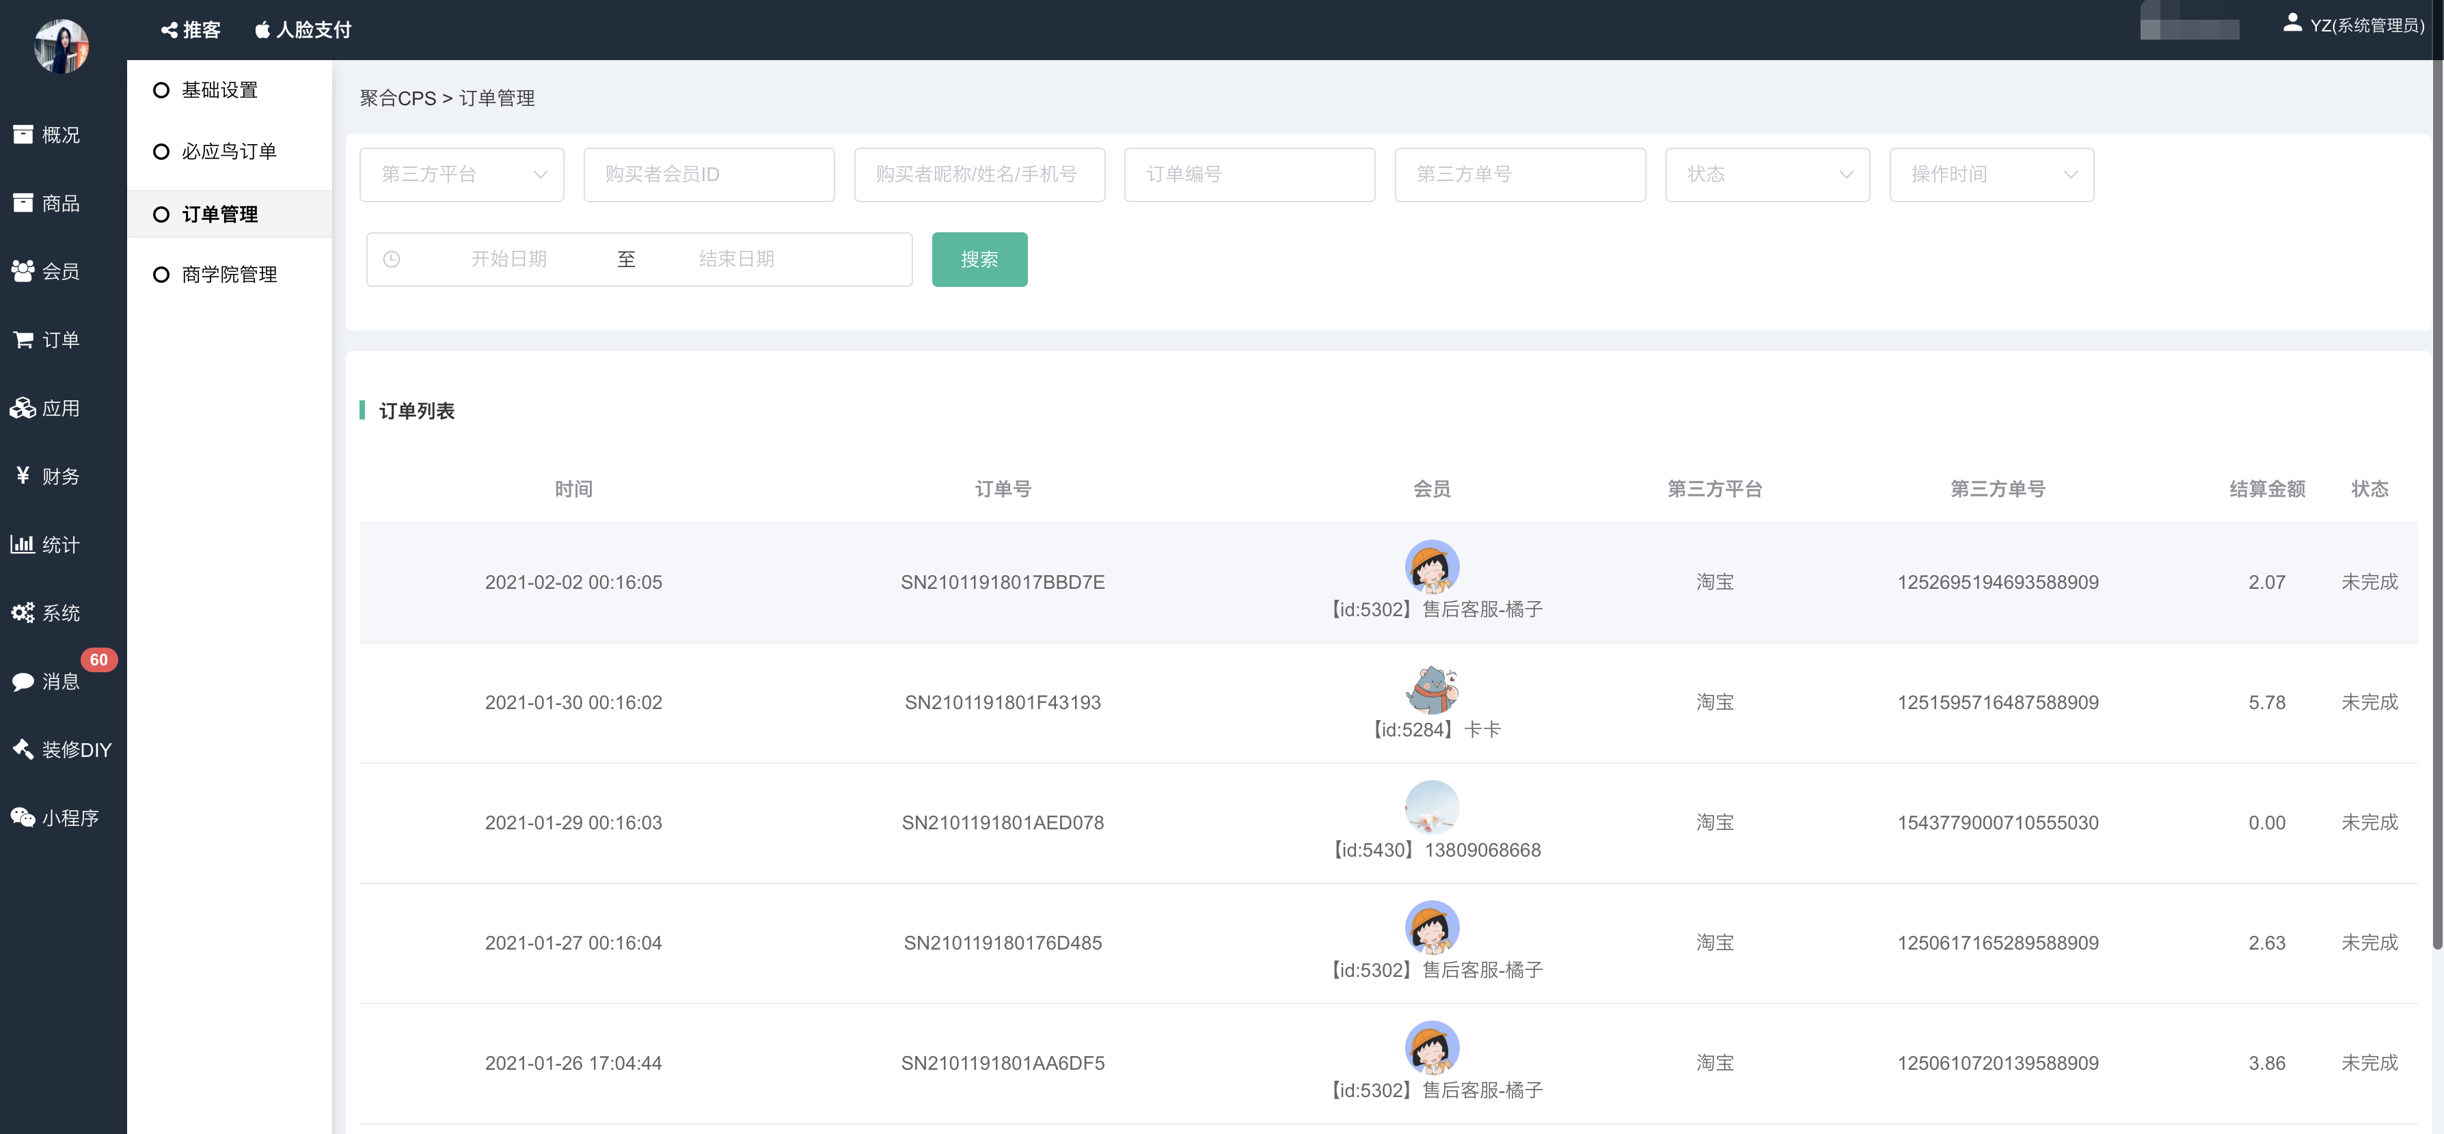Image resolution: width=2444 pixels, height=1134 pixels.
Task: Expand the 第三方平台 dropdown
Action: tap(461, 174)
